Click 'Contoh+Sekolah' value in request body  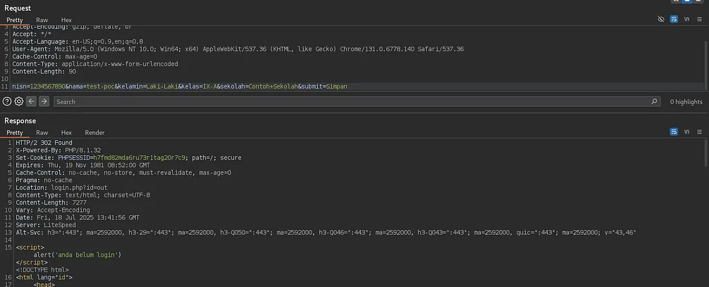coord(273,86)
